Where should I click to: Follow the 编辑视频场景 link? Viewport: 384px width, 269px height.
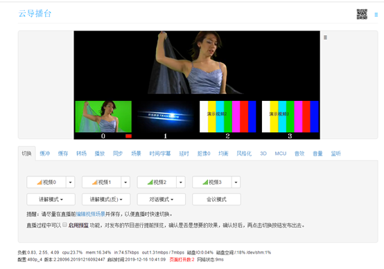pos(90,214)
